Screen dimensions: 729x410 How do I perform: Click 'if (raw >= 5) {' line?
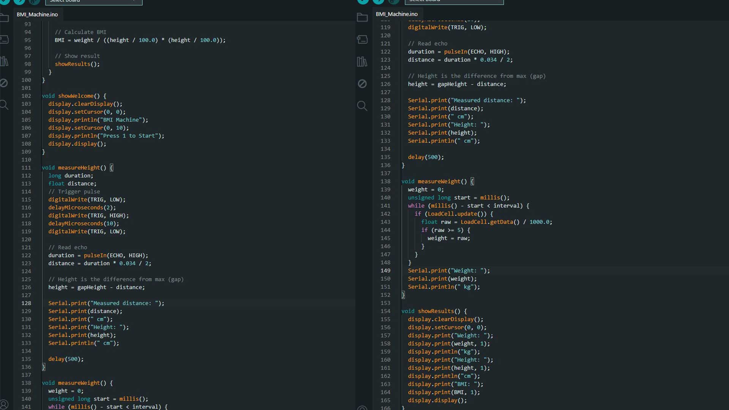[446, 230]
